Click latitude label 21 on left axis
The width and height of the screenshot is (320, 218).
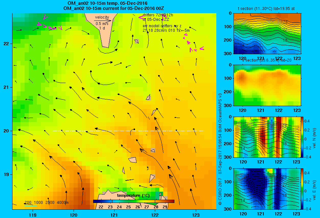pyautogui.click(x=6, y=87)
